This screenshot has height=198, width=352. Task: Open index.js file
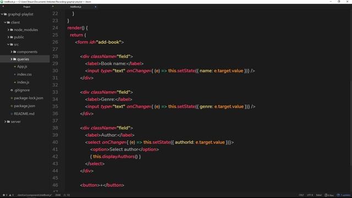tap(23, 82)
